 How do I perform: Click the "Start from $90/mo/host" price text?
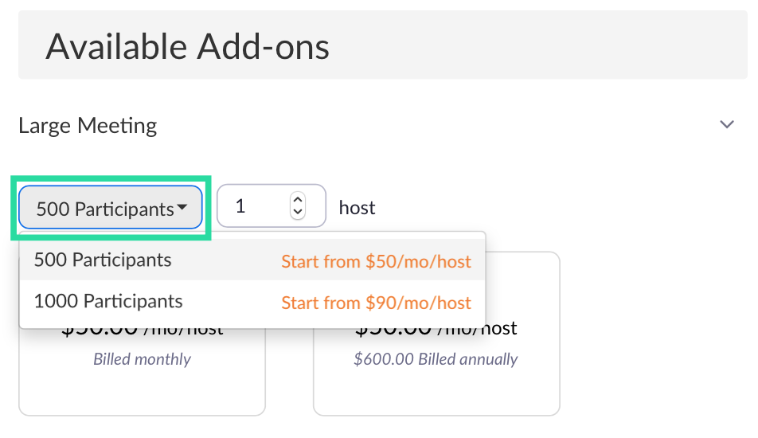376,303
